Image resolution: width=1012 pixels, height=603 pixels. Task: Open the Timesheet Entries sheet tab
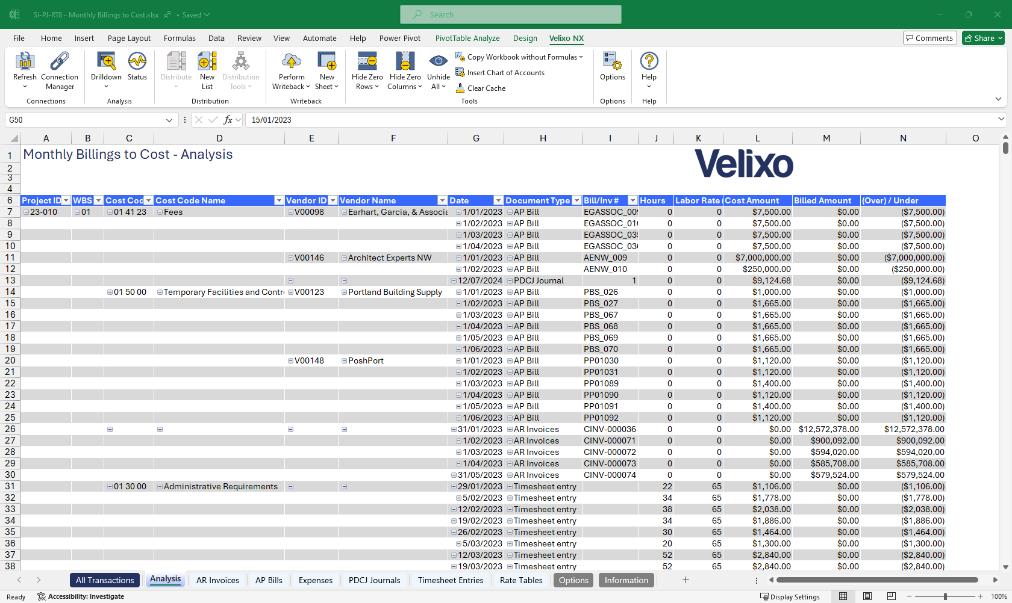451,580
